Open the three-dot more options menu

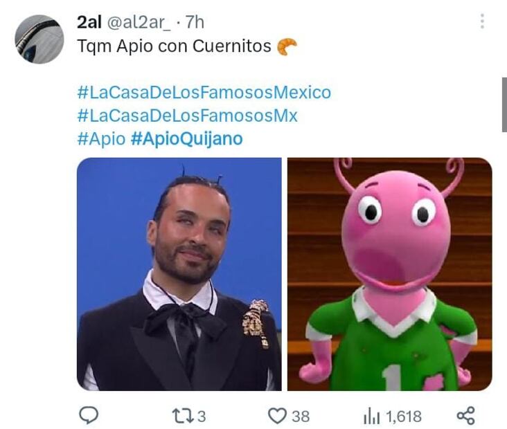click(482, 21)
